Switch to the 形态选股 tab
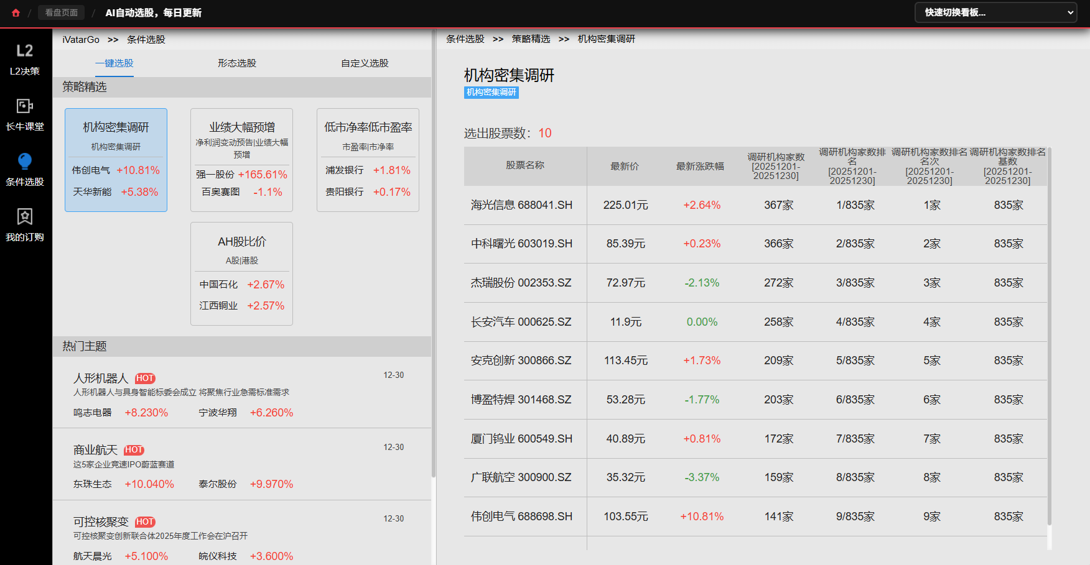Image resolution: width=1090 pixels, height=565 pixels. pyautogui.click(x=236, y=63)
